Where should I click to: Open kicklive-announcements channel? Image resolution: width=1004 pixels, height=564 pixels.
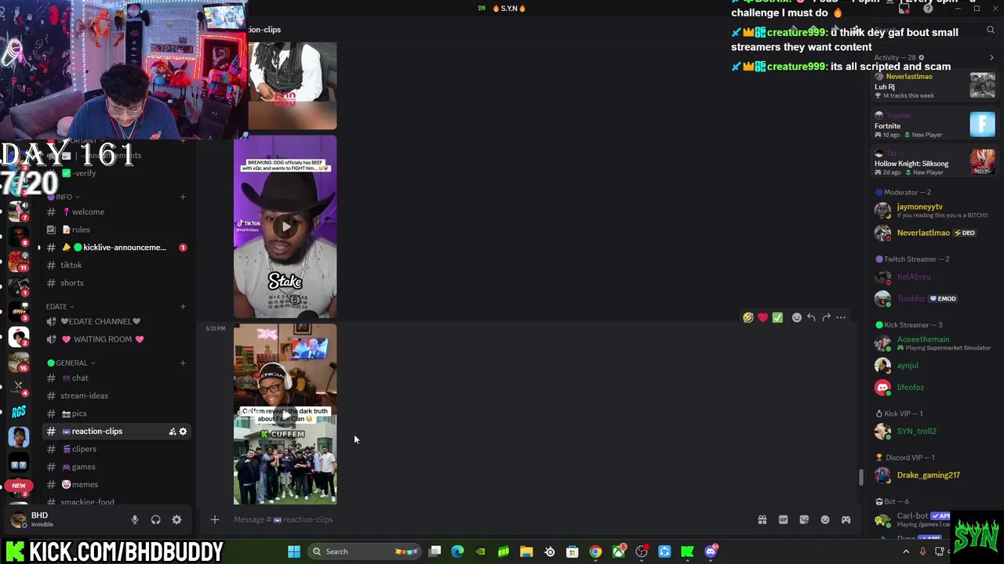pos(116,248)
